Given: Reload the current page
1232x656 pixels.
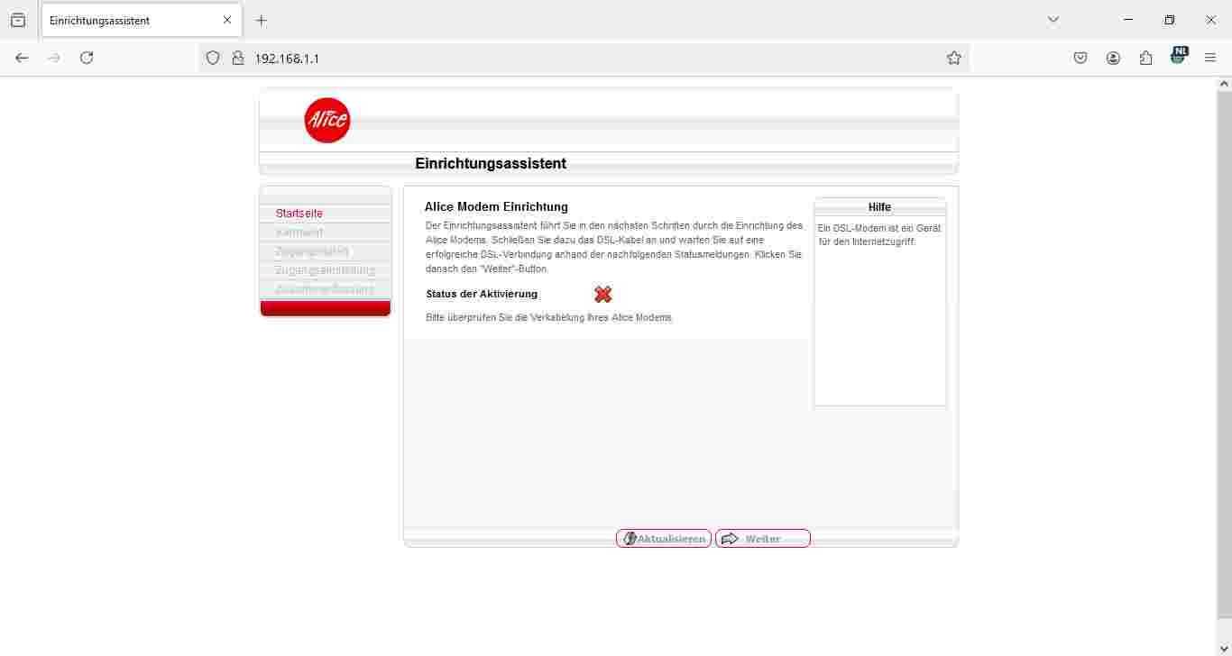Looking at the screenshot, I should (87, 58).
